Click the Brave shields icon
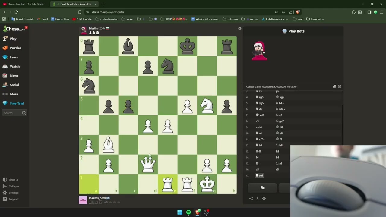This screenshot has height=217, width=386. [298, 12]
